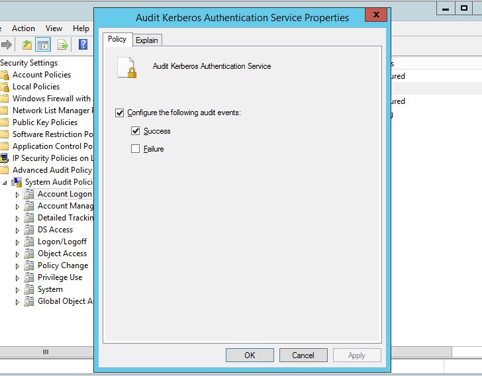Uncheck Configure the following audit events

point(120,113)
